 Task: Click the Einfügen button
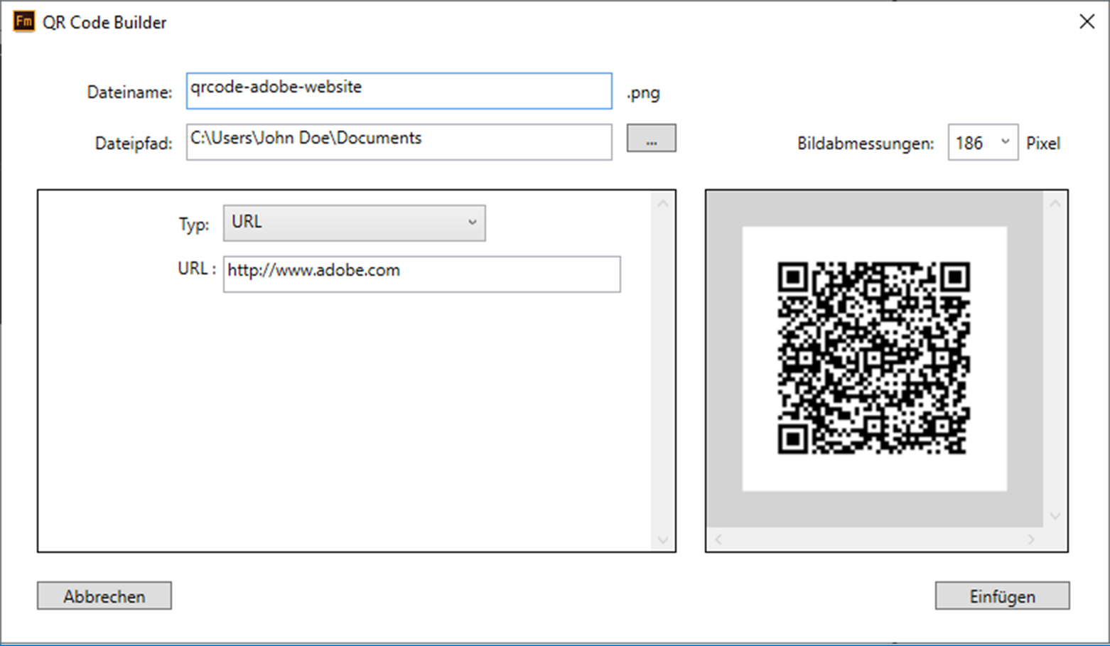1002,596
